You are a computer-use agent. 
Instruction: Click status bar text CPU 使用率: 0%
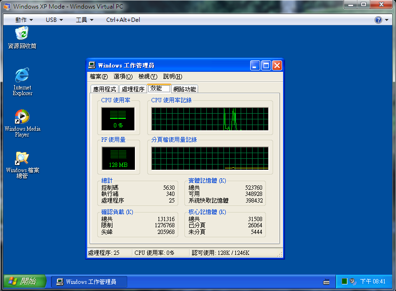[154, 252]
